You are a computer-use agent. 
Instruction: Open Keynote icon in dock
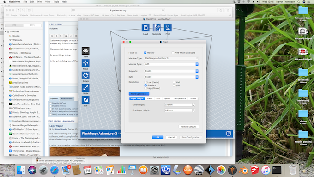click(x=132, y=170)
